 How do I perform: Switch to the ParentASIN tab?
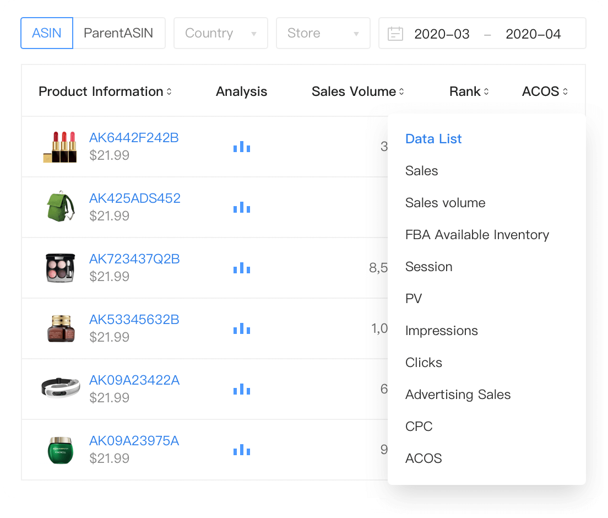118,33
